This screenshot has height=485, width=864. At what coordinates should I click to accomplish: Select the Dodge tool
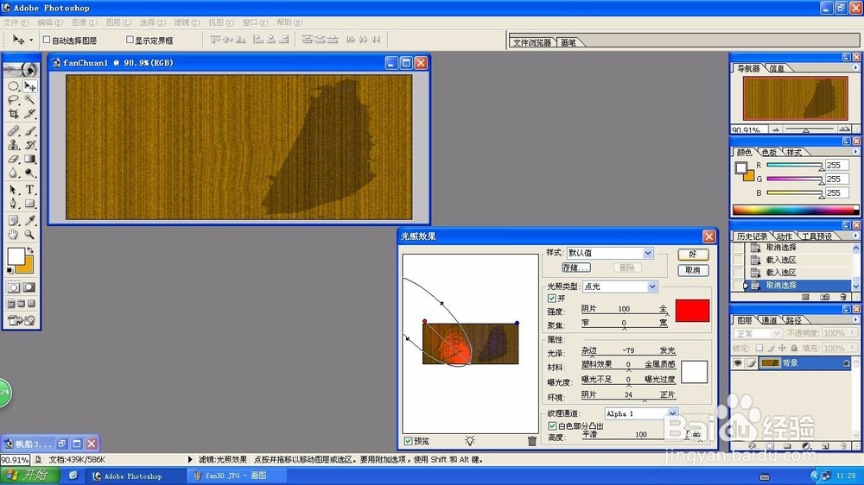[29, 173]
